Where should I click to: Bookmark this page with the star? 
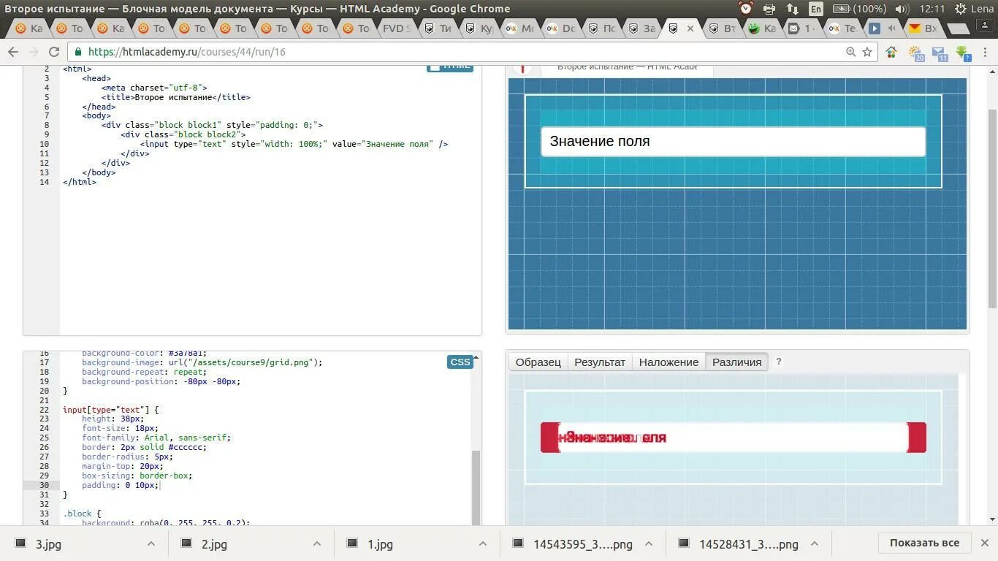click(867, 52)
